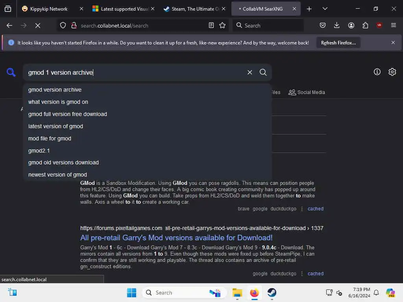
Task: Close the Kippykip Network tab
Action: coord(81,9)
